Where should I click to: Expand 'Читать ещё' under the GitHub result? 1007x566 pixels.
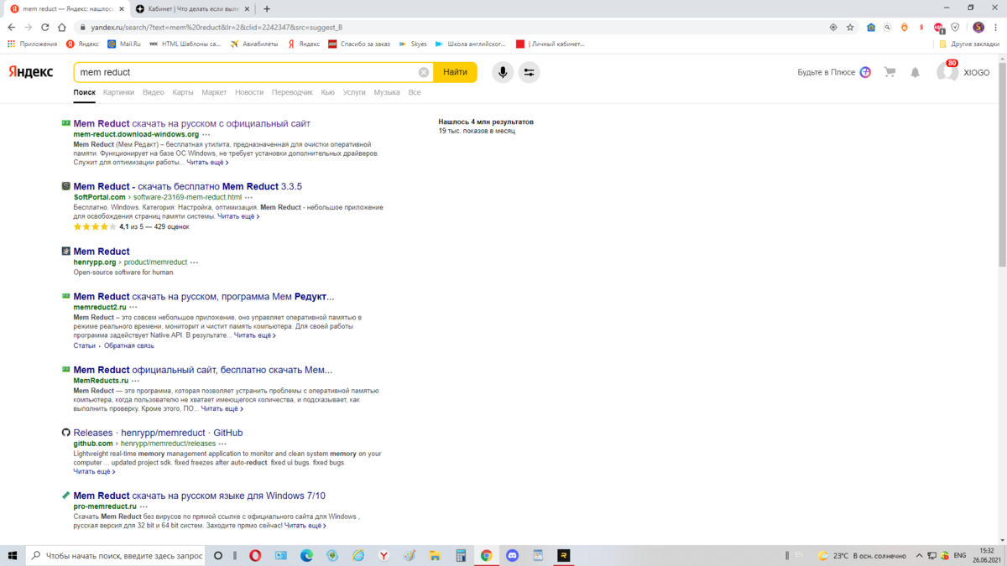(94, 471)
